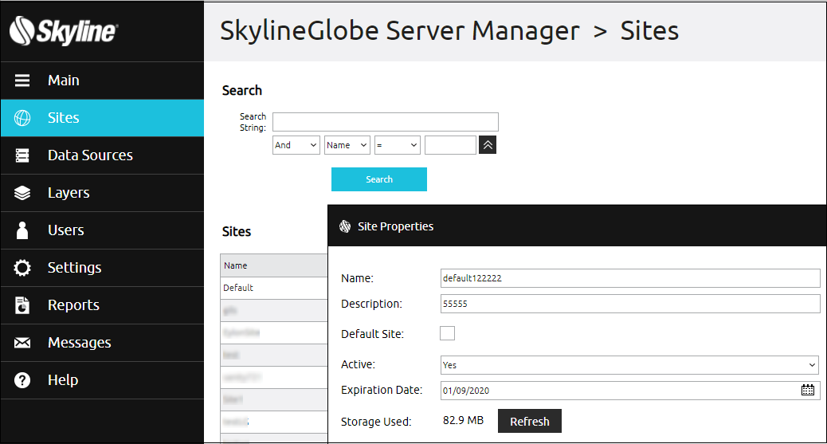Viewport: 827px width, 444px height.
Task: Click the Settings gear icon
Action: [22, 268]
